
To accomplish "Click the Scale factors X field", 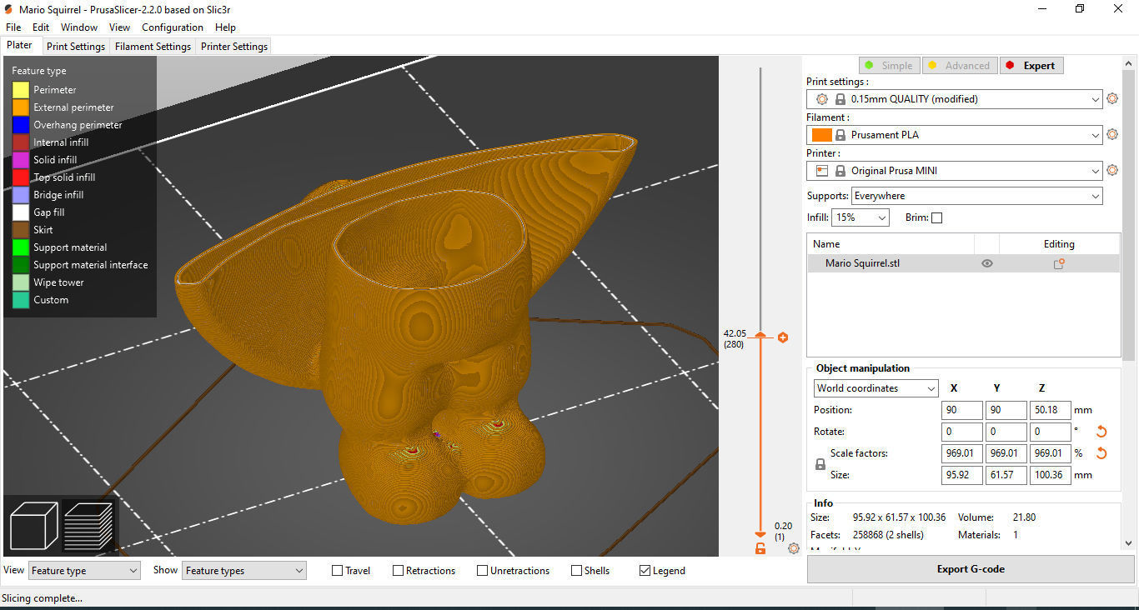I will coord(962,453).
